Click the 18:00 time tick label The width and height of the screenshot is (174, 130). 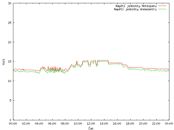[130, 123]
